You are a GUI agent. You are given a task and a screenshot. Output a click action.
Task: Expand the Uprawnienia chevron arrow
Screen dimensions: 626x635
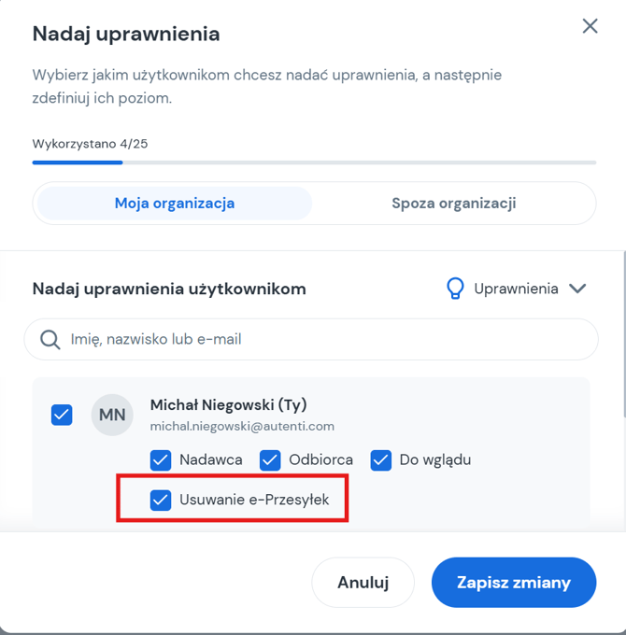pos(577,289)
